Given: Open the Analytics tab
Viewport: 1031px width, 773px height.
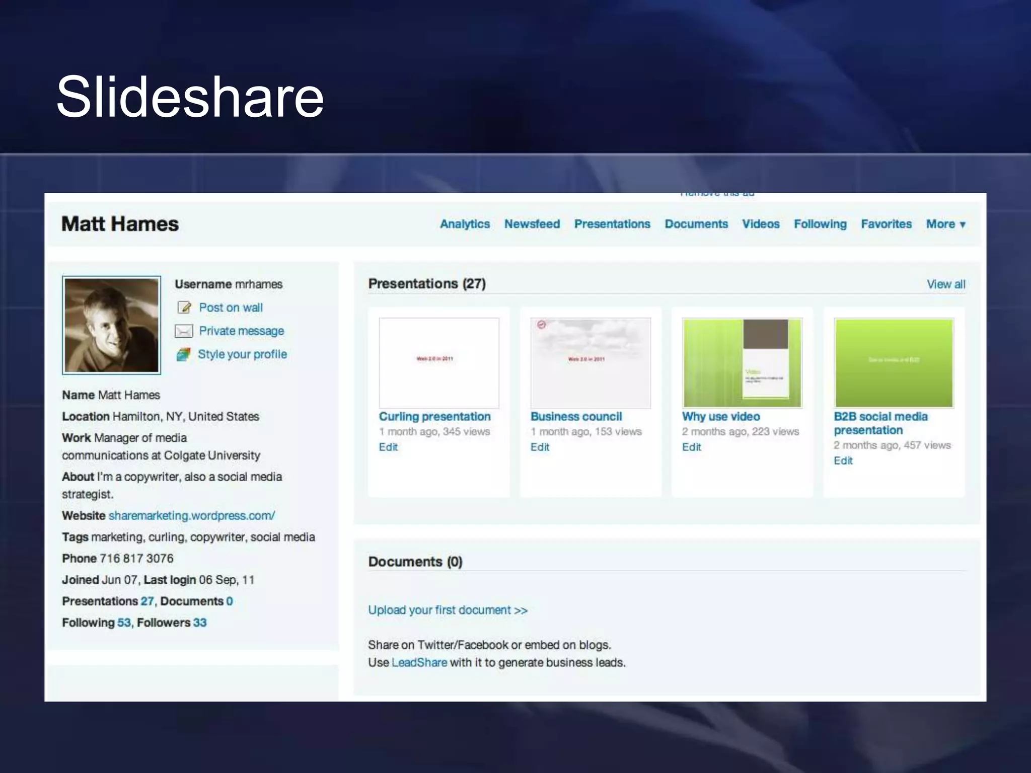Looking at the screenshot, I should 465,224.
